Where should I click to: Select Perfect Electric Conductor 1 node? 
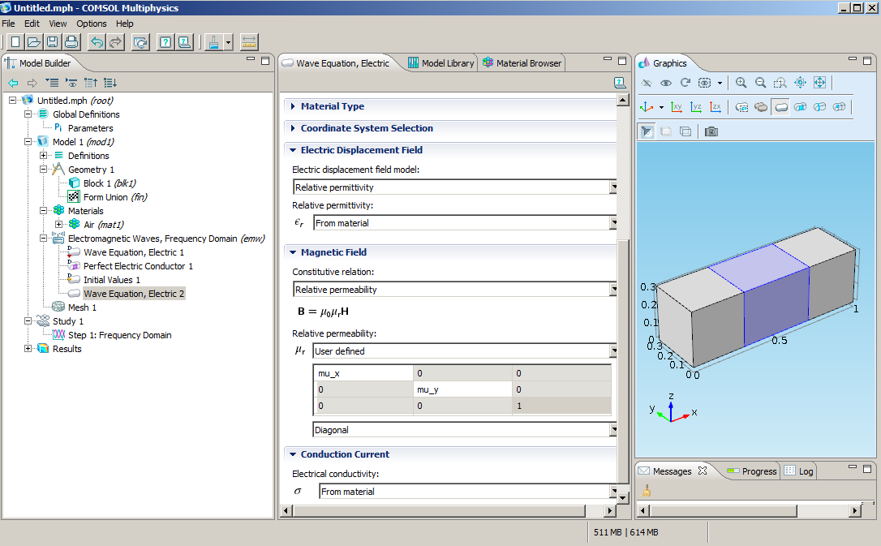138,266
